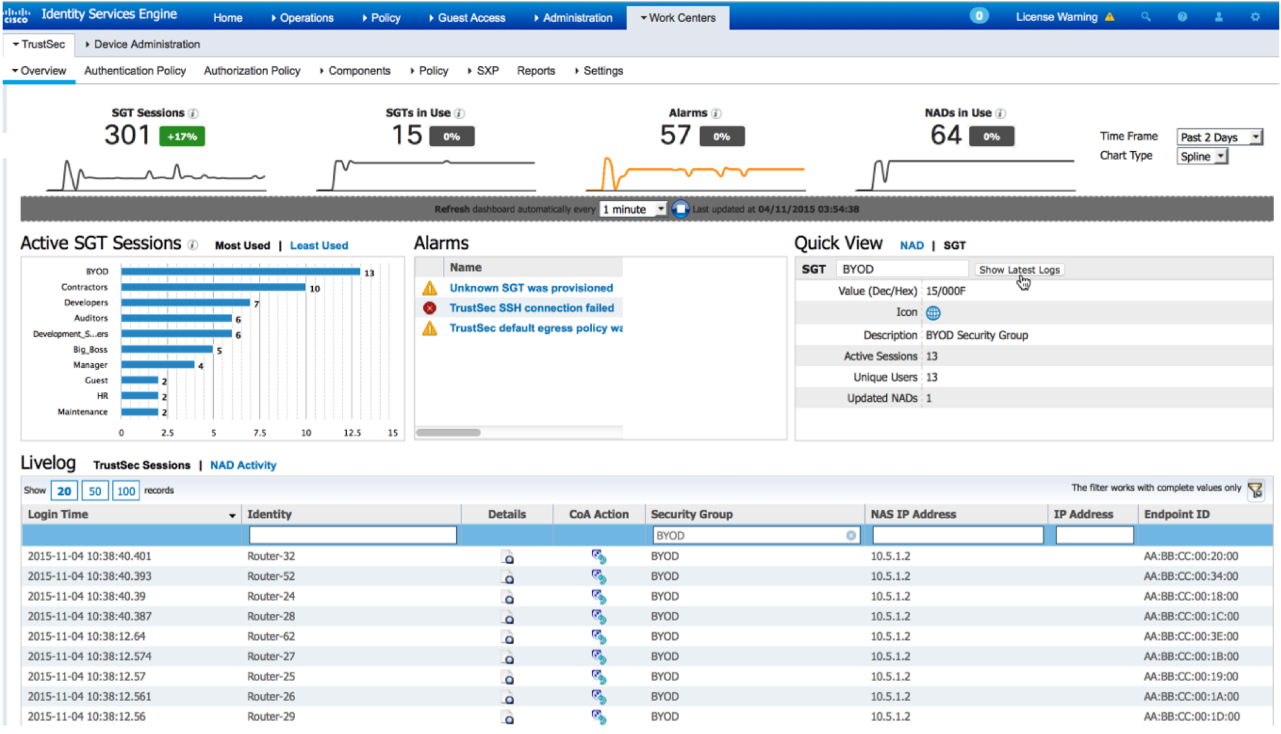Image resolution: width=1281 pixels, height=734 pixels.
Task: Click the Contractors bar in sessions chart
Action: [213, 287]
